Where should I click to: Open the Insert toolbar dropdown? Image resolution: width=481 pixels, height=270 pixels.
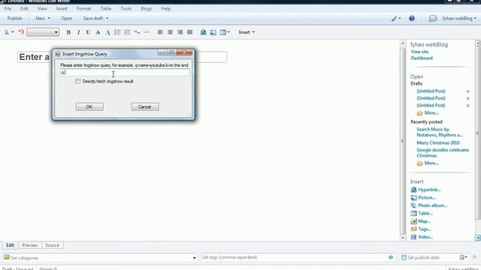pyautogui.click(x=247, y=32)
